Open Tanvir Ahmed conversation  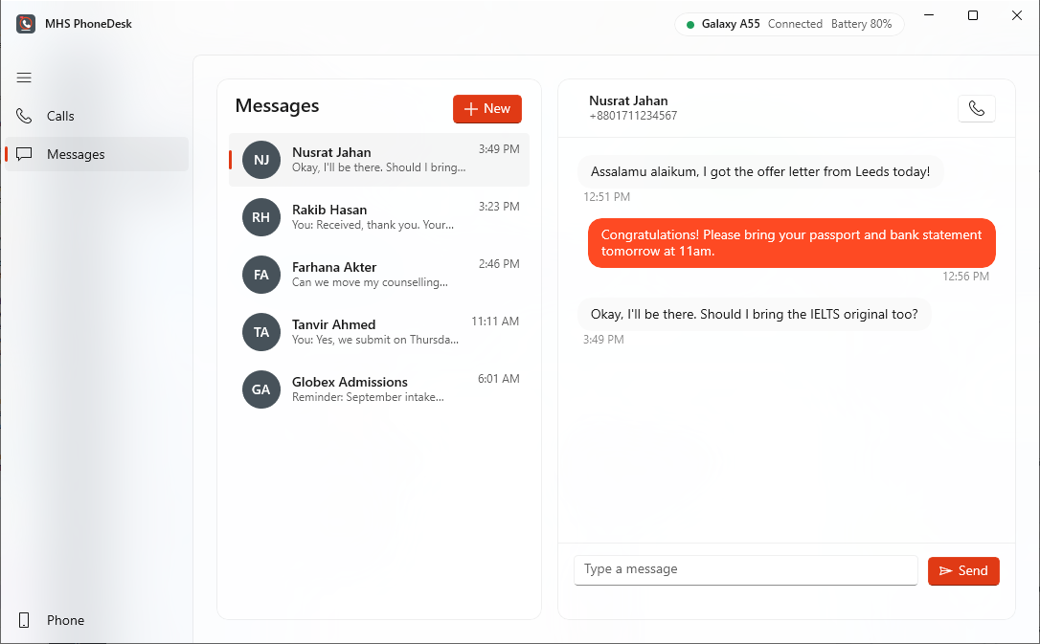click(x=378, y=332)
